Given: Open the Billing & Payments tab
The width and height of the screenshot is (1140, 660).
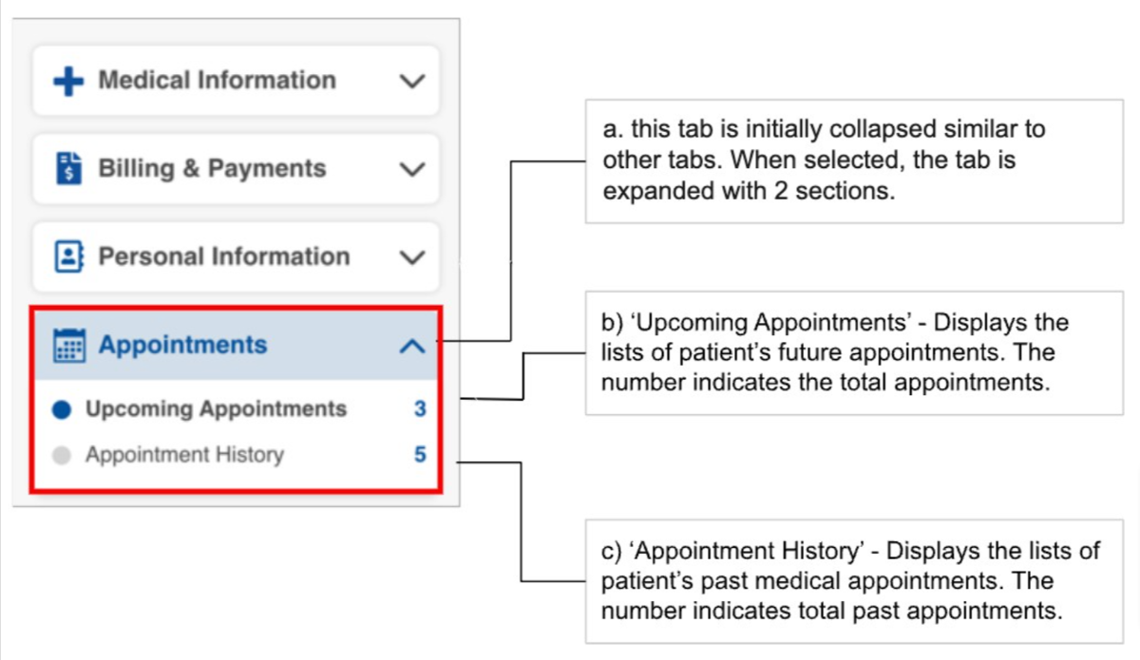Looking at the screenshot, I should pos(237,169).
